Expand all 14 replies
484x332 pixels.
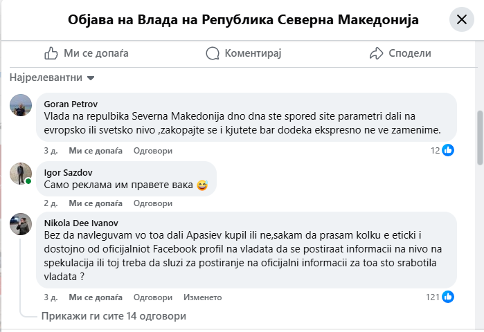coord(114,316)
